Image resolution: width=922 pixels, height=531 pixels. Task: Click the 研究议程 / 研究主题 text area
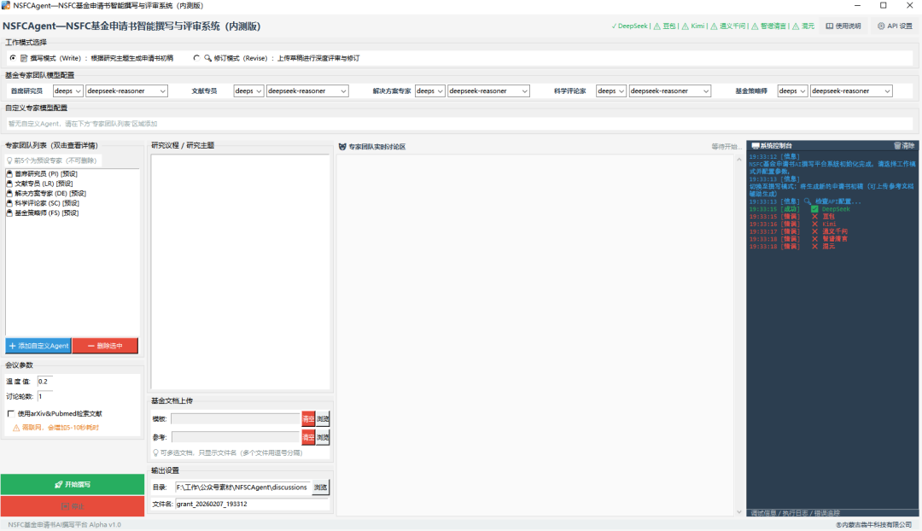coord(240,271)
